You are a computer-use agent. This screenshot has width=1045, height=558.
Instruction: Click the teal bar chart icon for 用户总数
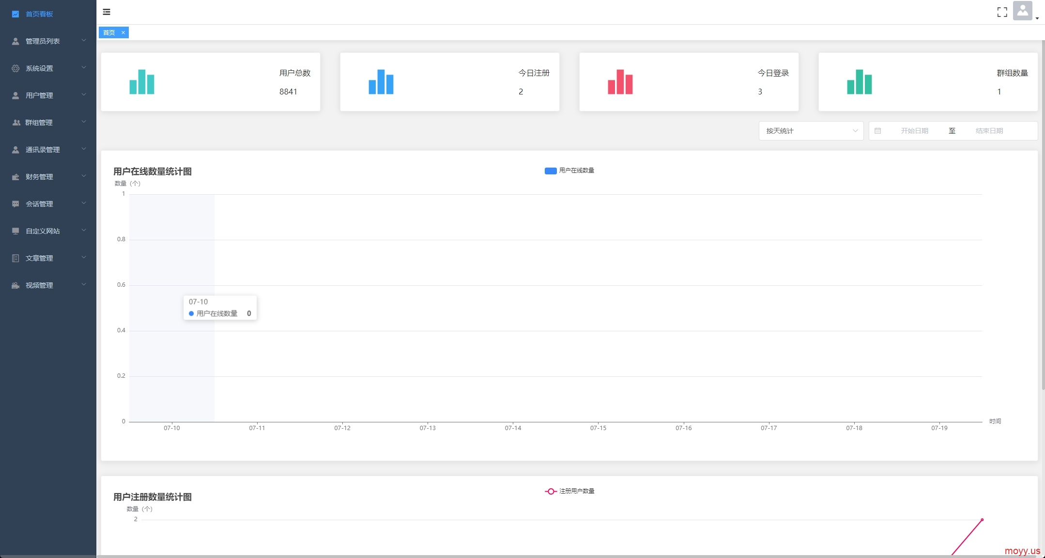tap(142, 82)
